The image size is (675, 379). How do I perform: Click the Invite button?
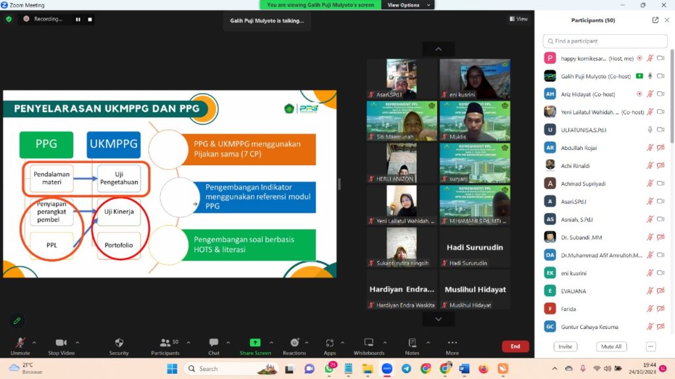point(565,346)
